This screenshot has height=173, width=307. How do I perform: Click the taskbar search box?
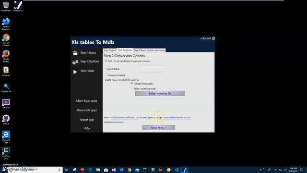[x=35, y=170]
